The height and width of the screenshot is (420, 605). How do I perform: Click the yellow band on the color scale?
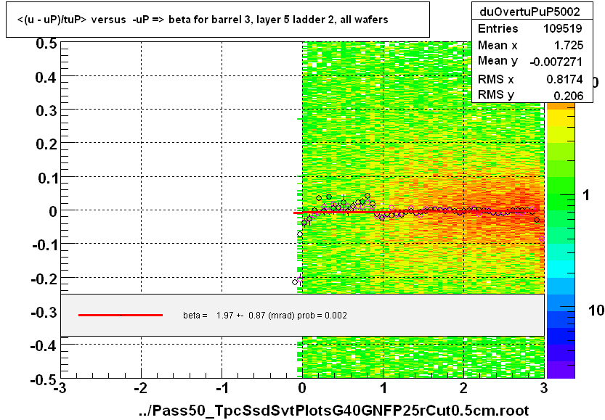tap(561, 118)
